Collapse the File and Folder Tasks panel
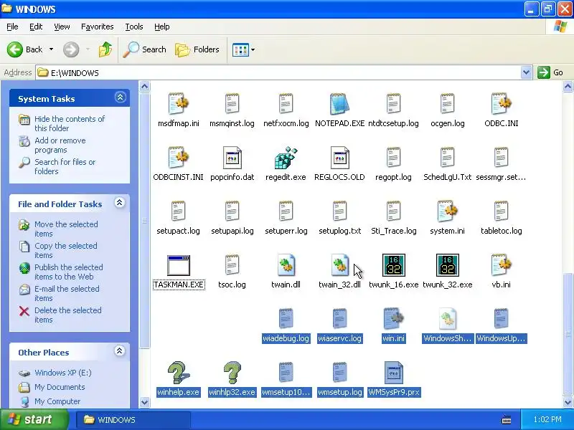 (x=119, y=203)
